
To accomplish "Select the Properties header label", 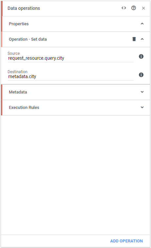I will click(x=19, y=24).
